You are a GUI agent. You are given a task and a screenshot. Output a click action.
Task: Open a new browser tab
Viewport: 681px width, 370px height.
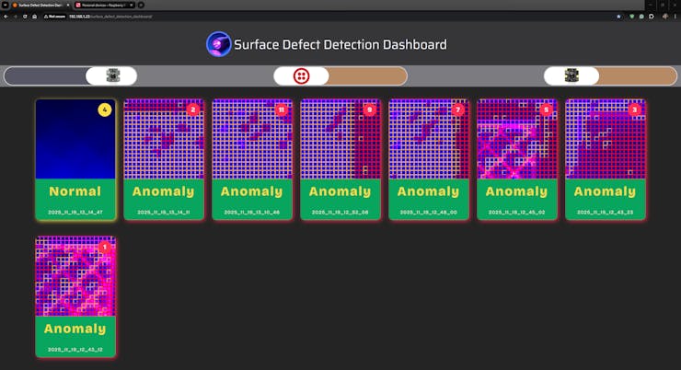[x=141, y=6]
